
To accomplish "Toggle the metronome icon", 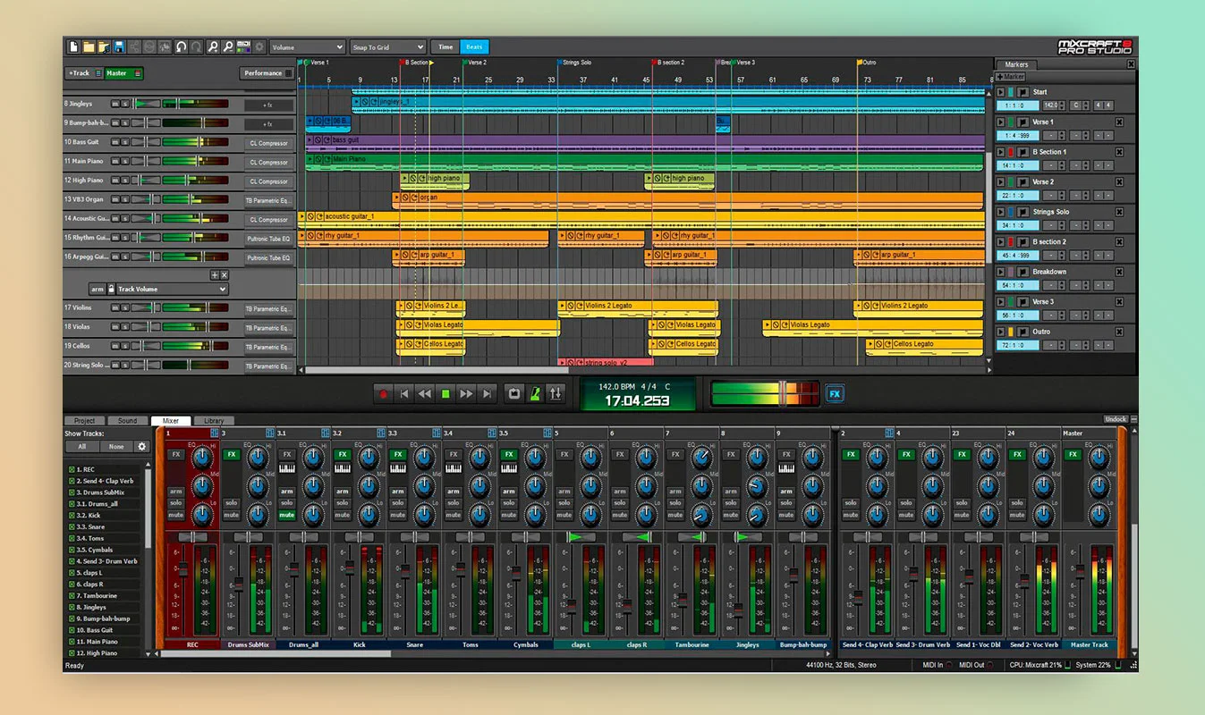I will tap(534, 393).
